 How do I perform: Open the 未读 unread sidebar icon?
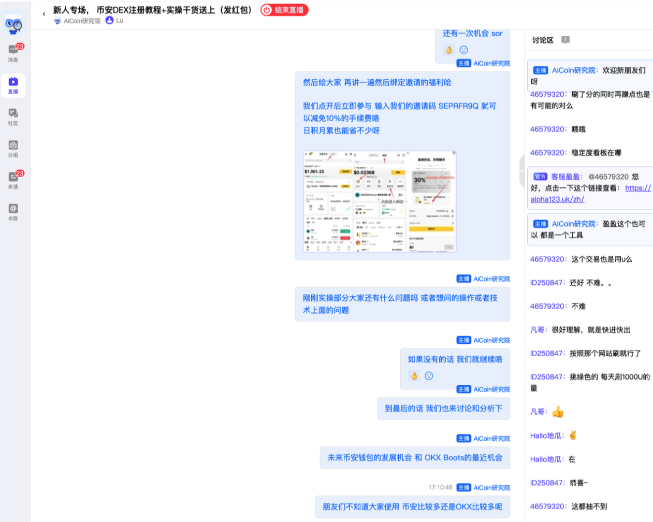(x=13, y=180)
